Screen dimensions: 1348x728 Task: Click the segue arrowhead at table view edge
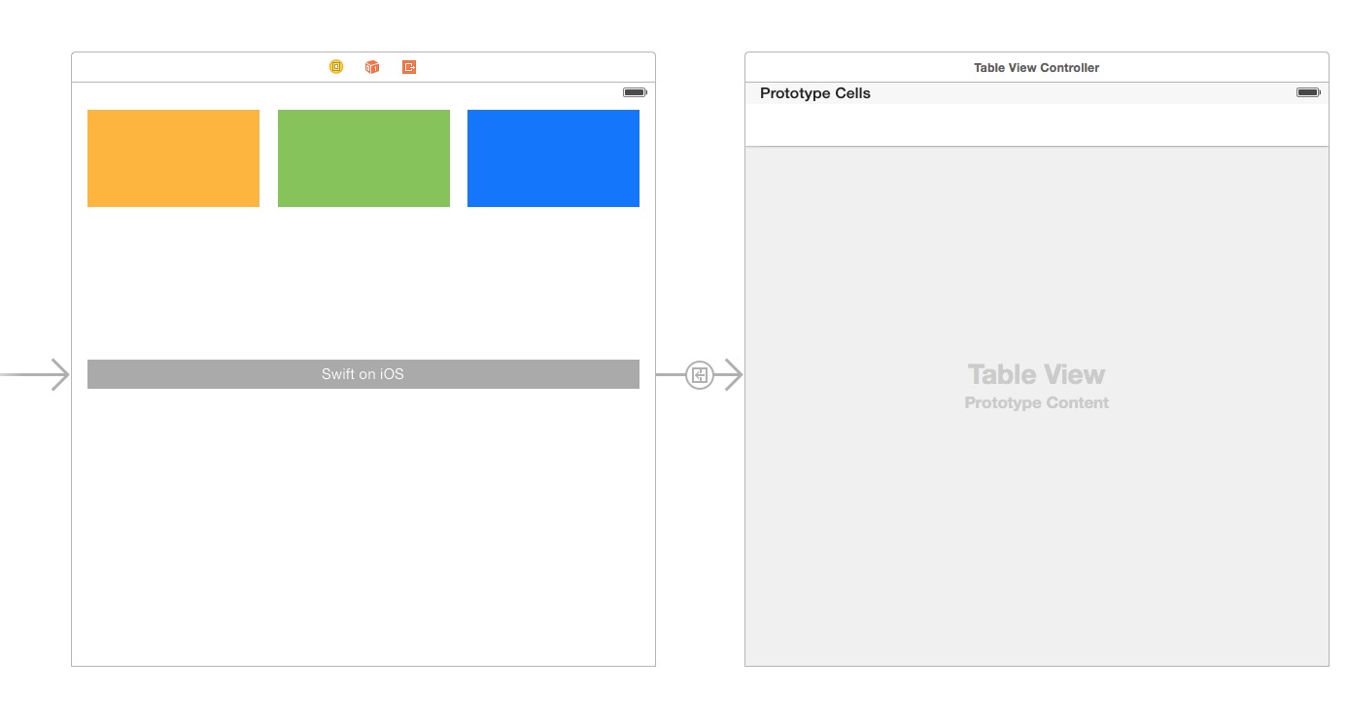point(733,374)
